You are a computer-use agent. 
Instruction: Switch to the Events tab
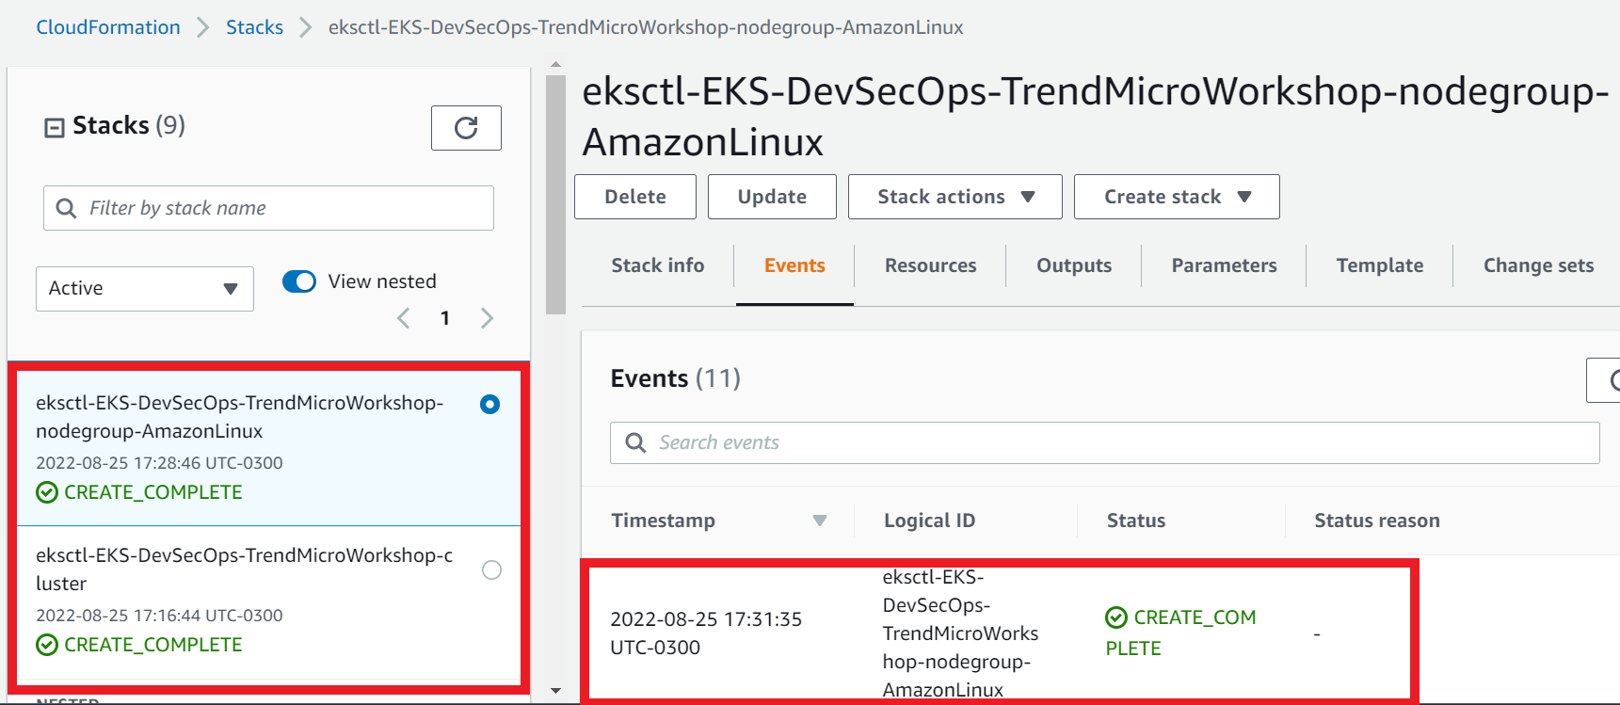[x=794, y=265]
